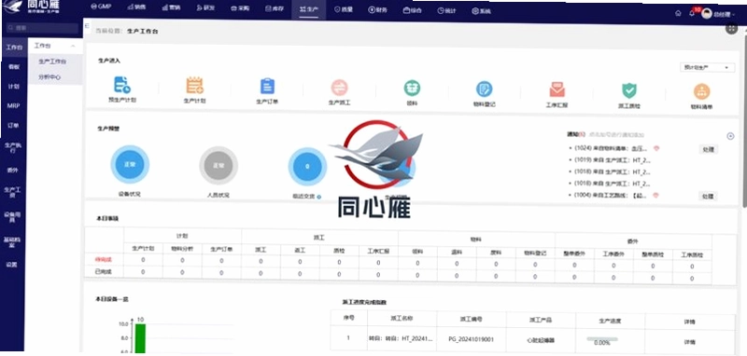747x356 pixels.
Task: Switch to the 质量 top menu
Action: 344,9
